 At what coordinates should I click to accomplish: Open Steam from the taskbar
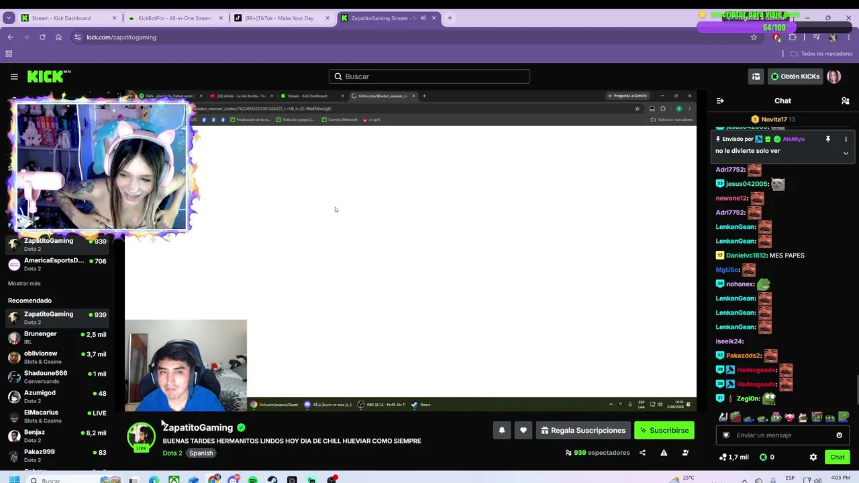click(272, 480)
